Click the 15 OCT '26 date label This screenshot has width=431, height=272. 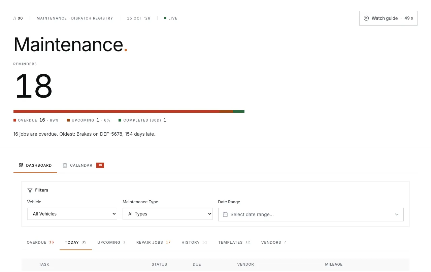tap(139, 18)
